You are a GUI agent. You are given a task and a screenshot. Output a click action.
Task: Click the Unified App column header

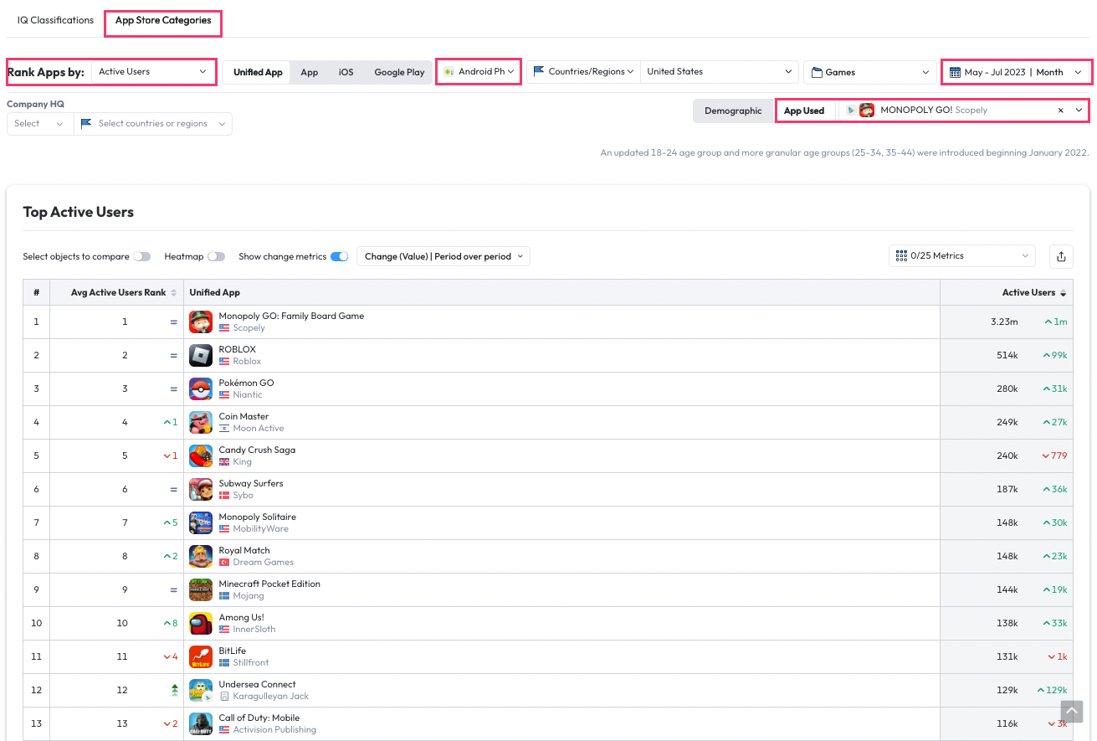tap(215, 292)
